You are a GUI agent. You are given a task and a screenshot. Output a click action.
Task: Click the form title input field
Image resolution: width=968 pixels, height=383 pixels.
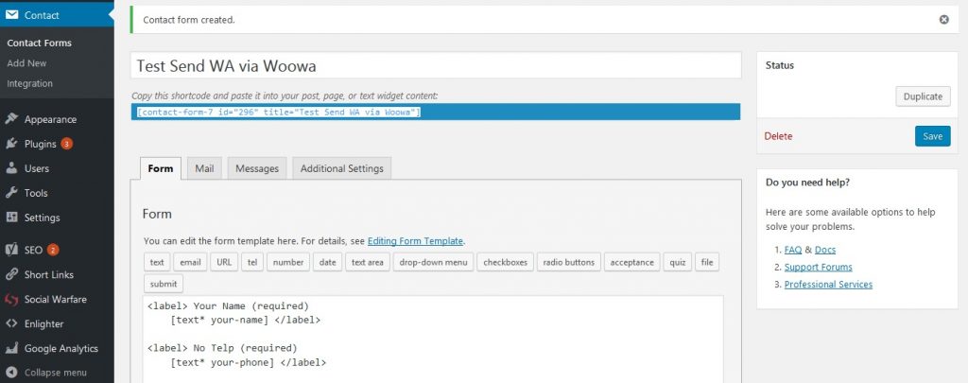pos(436,65)
